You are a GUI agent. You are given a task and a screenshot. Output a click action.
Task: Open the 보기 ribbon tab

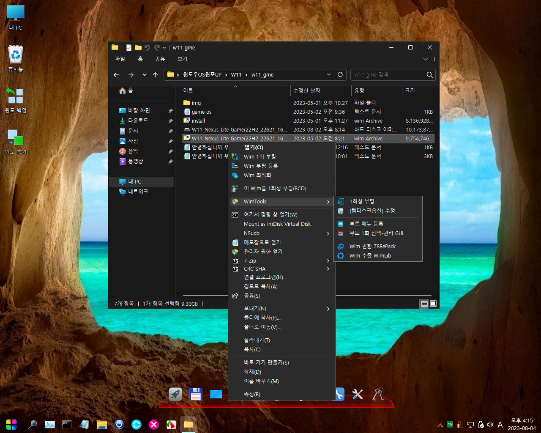click(183, 59)
